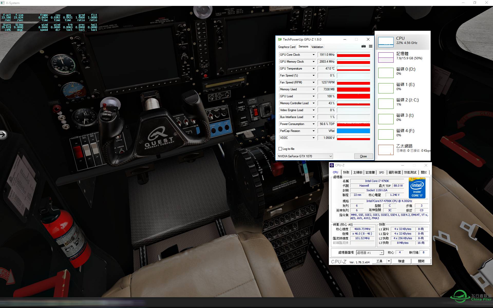Click the GPU-Z title bar app icon
This screenshot has width=493, height=308.
click(x=280, y=39)
